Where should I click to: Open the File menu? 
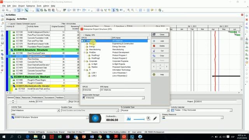click(x=4, y=6)
